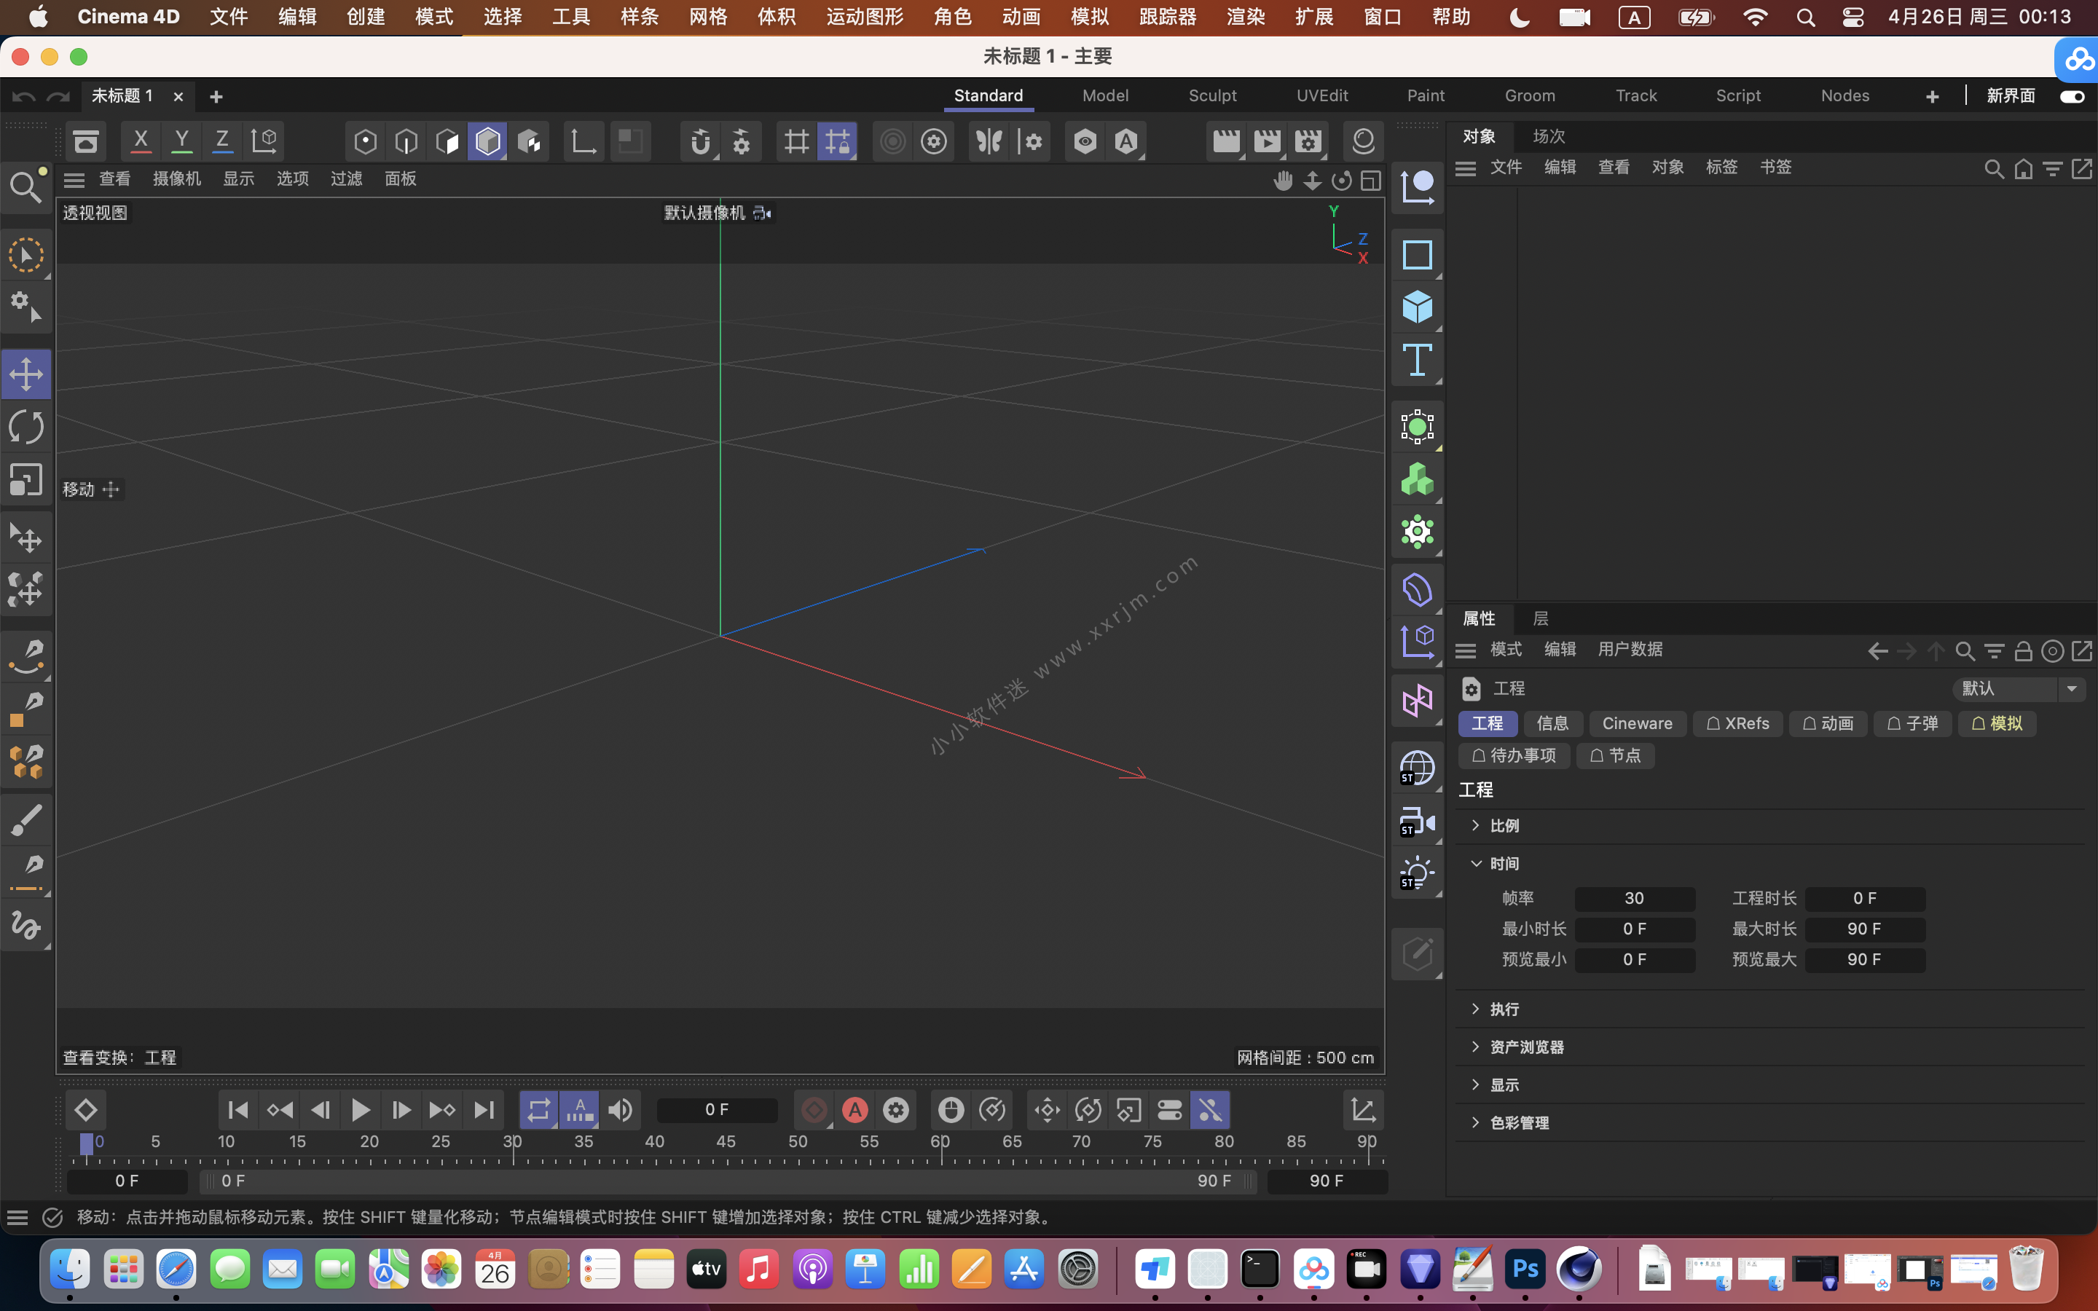Toggle autokeying red A button
The height and width of the screenshot is (1311, 2098).
pos(854,1110)
